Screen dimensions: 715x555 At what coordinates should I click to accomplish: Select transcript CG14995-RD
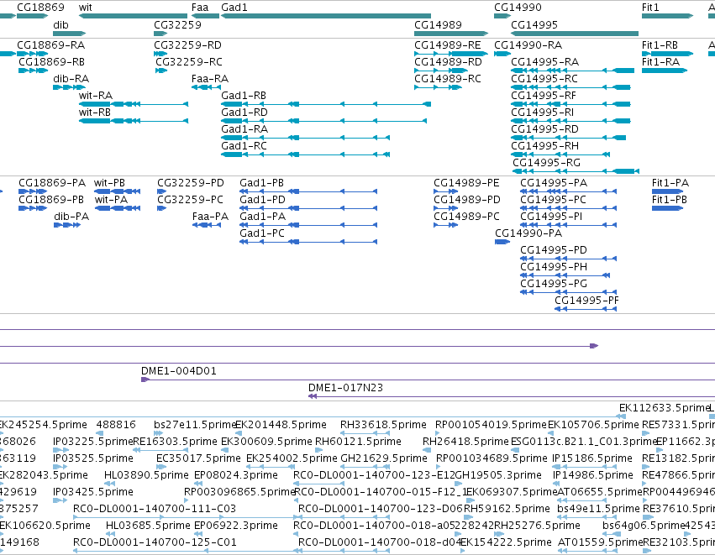tap(568, 138)
